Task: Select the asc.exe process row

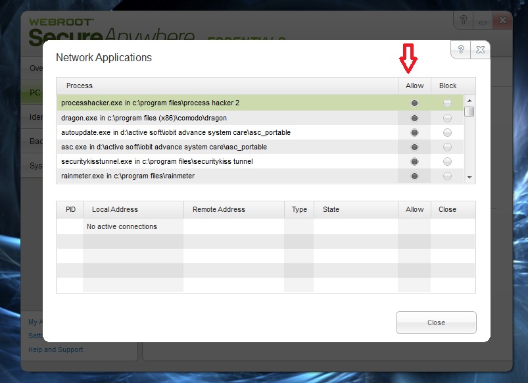Action: 260,147
